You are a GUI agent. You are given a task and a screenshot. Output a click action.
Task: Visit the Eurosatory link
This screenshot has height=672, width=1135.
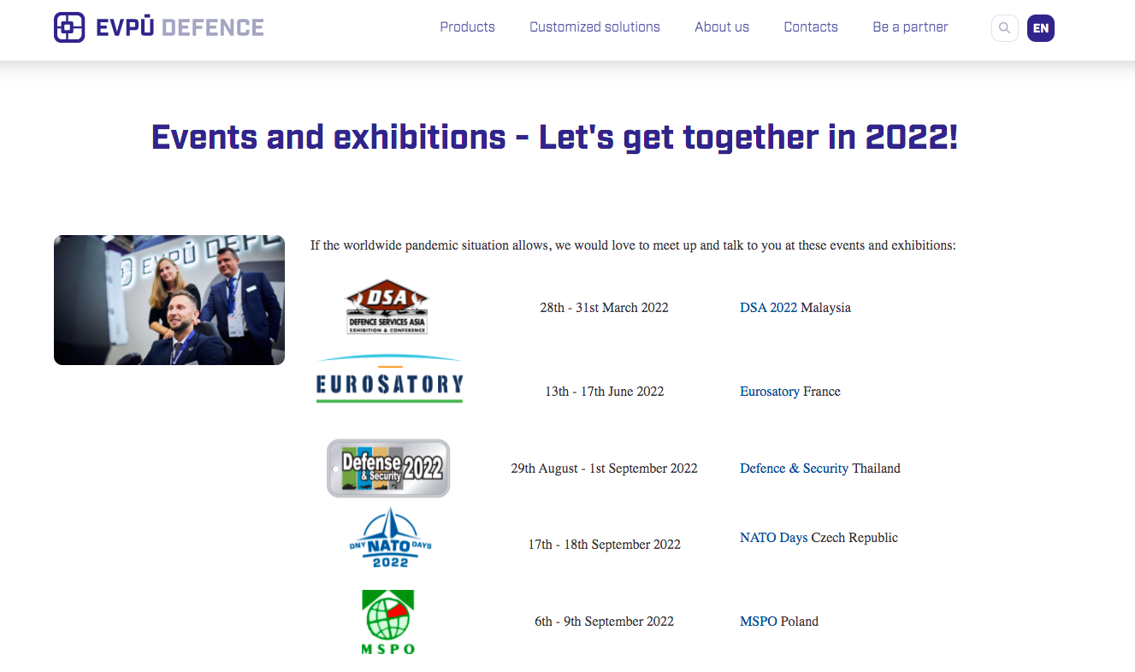click(770, 392)
